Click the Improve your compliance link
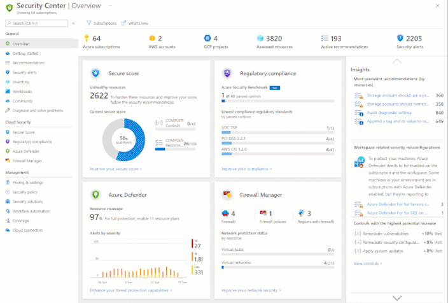The height and width of the screenshot is (303, 448). point(246,169)
